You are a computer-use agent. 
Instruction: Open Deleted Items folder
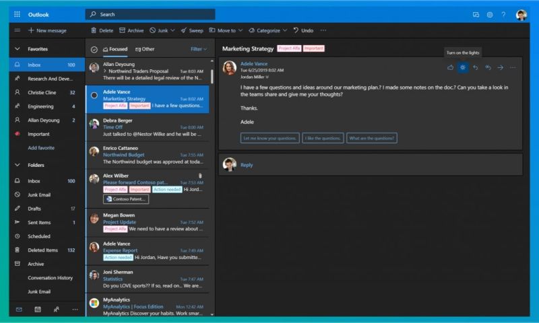pyautogui.click(x=47, y=250)
